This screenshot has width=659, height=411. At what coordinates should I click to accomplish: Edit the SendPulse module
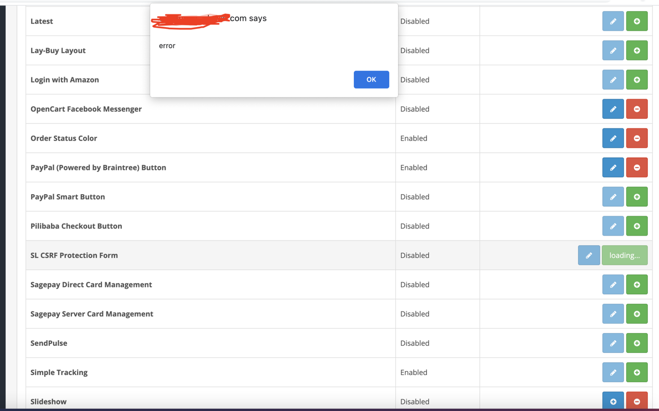click(613, 343)
